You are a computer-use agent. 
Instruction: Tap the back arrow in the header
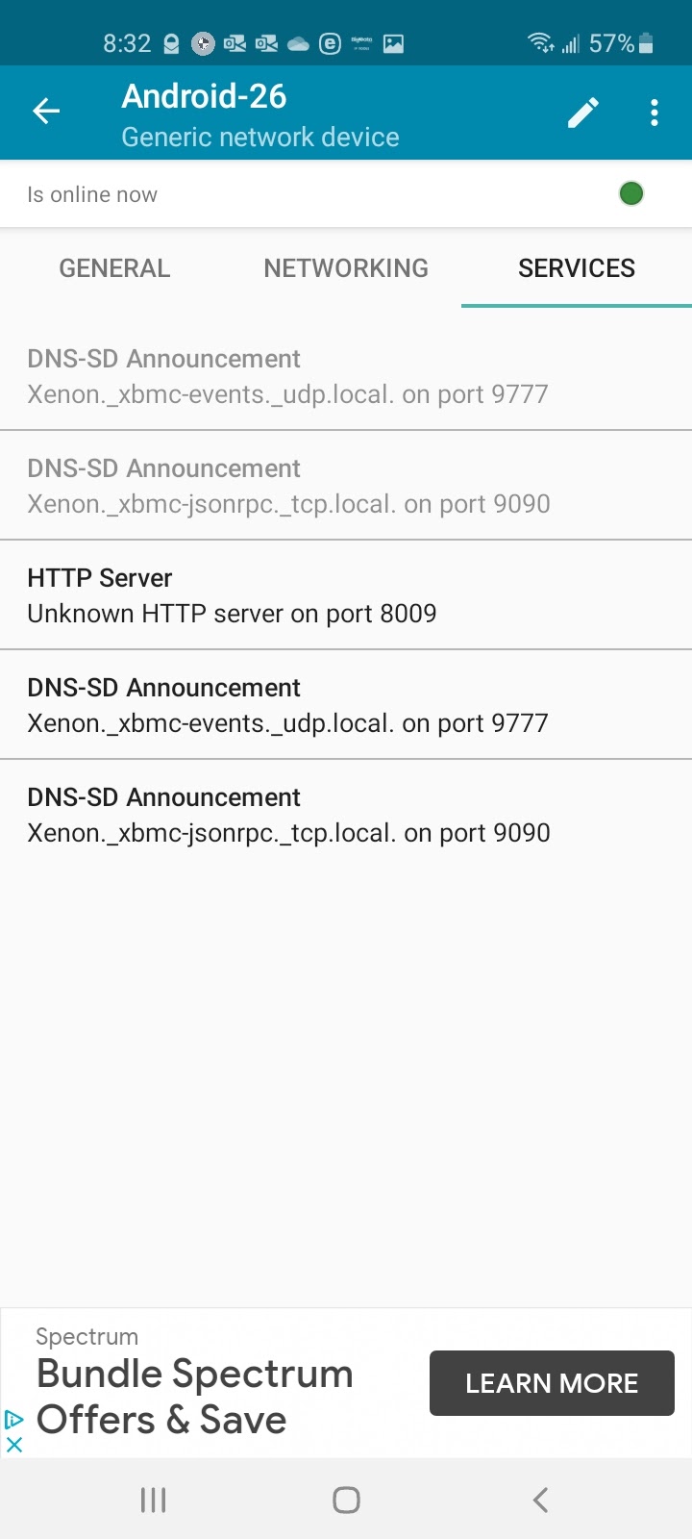point(46,112)
